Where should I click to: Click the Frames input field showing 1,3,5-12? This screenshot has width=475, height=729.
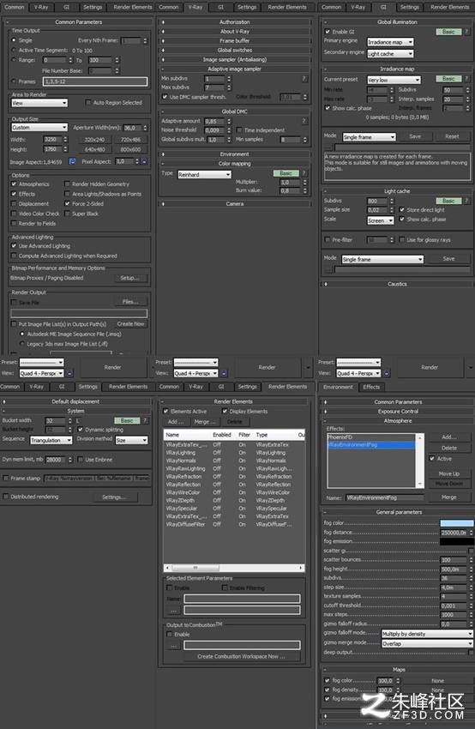click(x=95, y=81)
